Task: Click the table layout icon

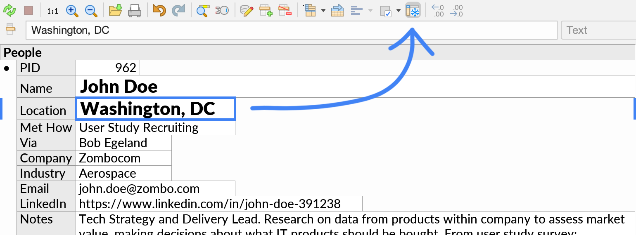Action: pos(309,10)
